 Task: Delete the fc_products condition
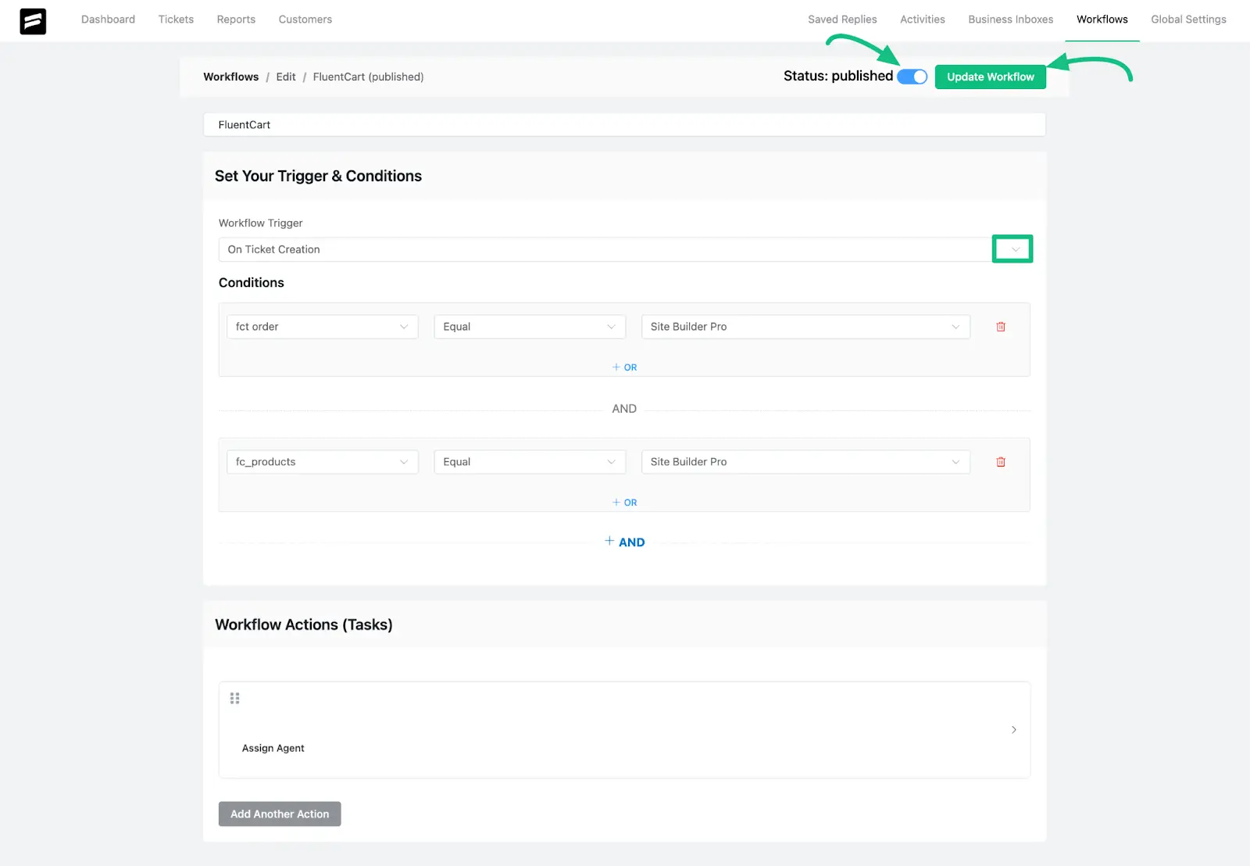[1000, 462]
